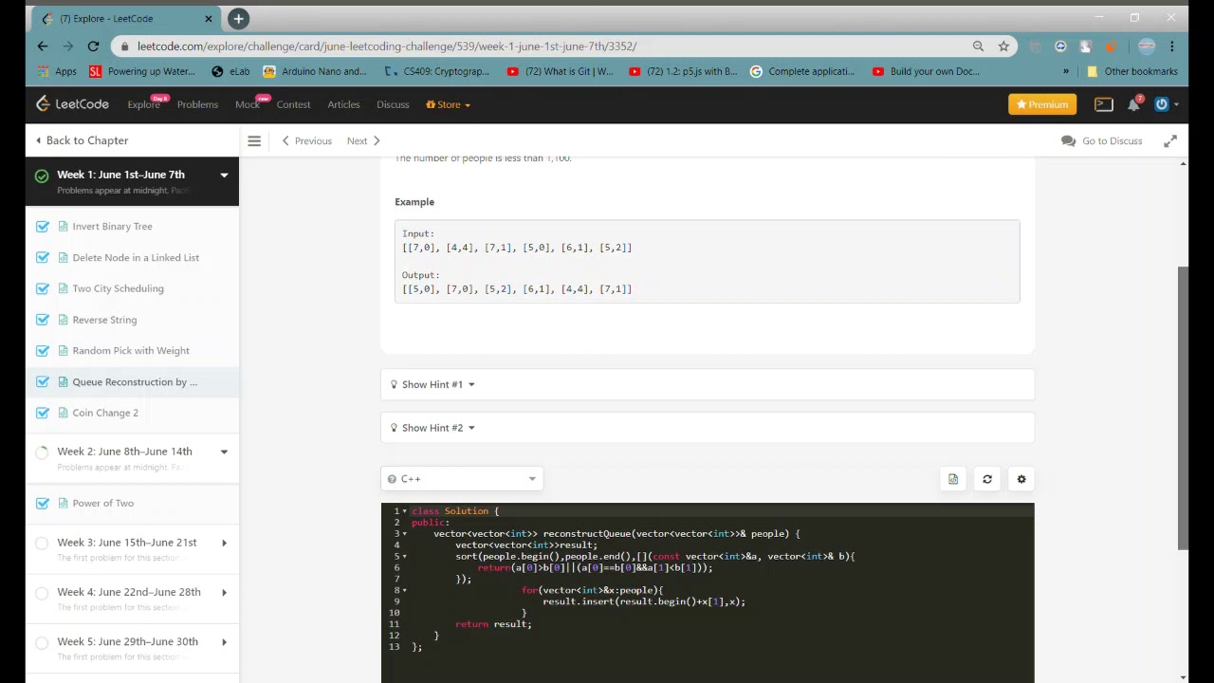The height and width of the screenshot is (683, 1214).
Task: Go to the Previous problem
Action: (307, 141)
